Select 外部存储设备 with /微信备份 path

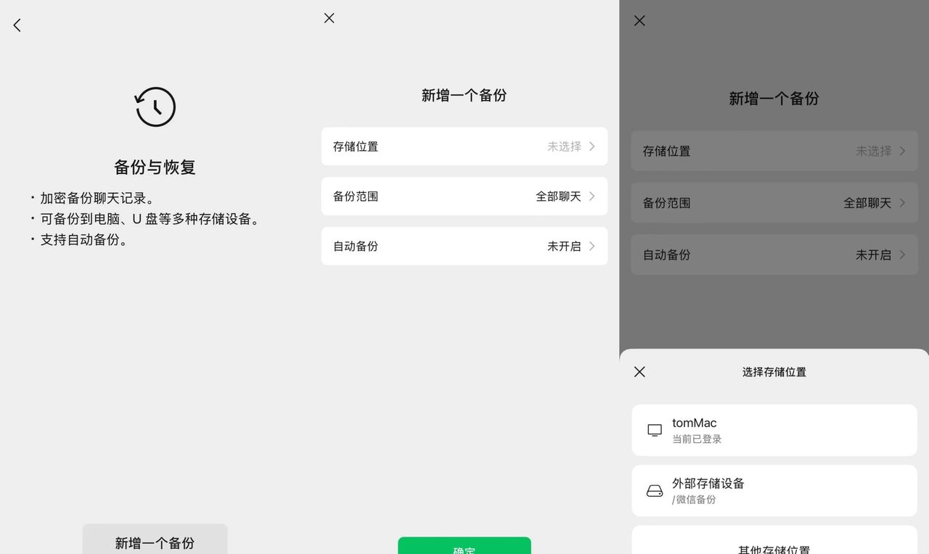point(774,490)
